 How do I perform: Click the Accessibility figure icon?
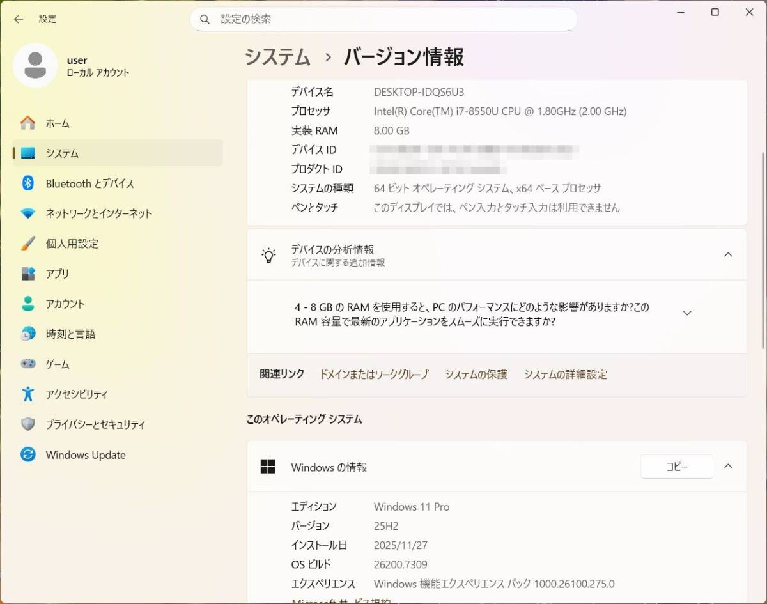[x=27, y=394]
